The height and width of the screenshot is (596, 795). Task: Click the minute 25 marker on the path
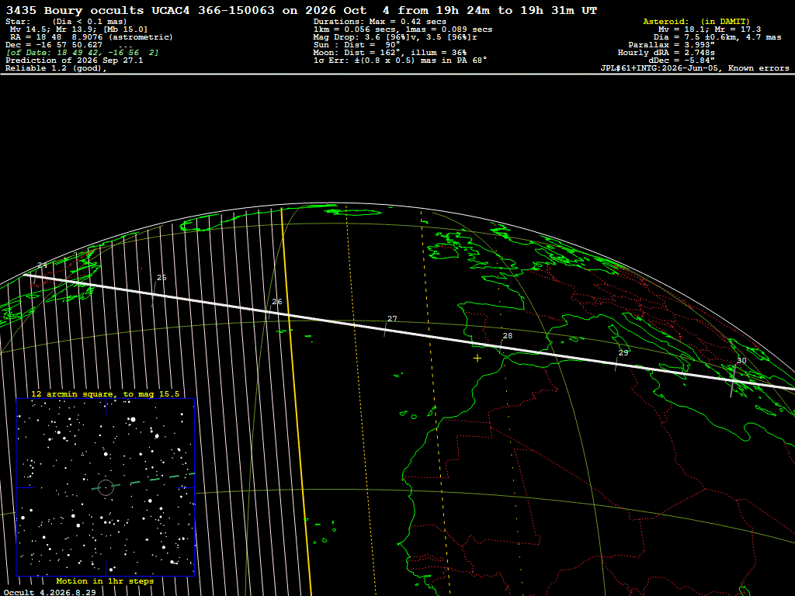161,278
